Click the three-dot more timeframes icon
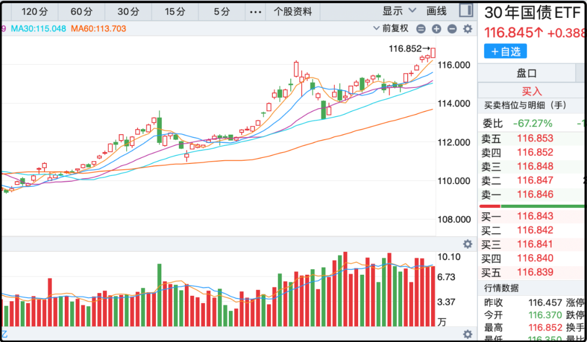Image resolution: width=587 pixels, height=342 pixels. click(255, 11)
